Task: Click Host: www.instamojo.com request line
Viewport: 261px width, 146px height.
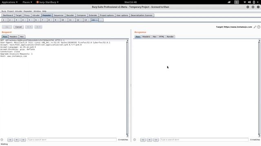Action: pos(13,56)
